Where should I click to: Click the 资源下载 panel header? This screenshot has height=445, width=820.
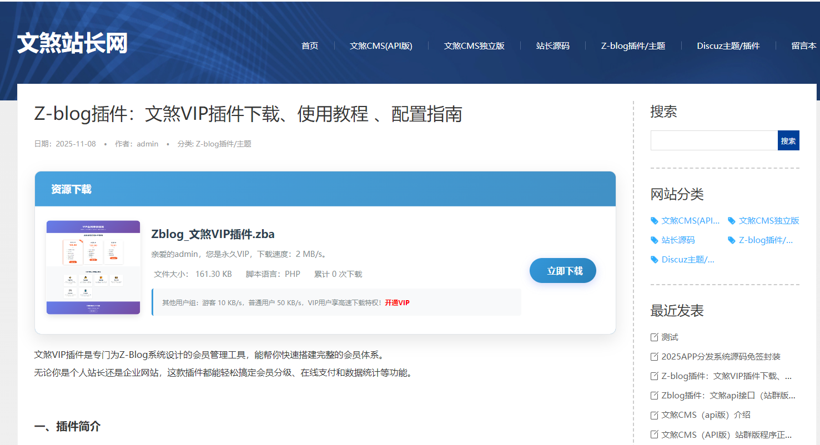(325, 189)
